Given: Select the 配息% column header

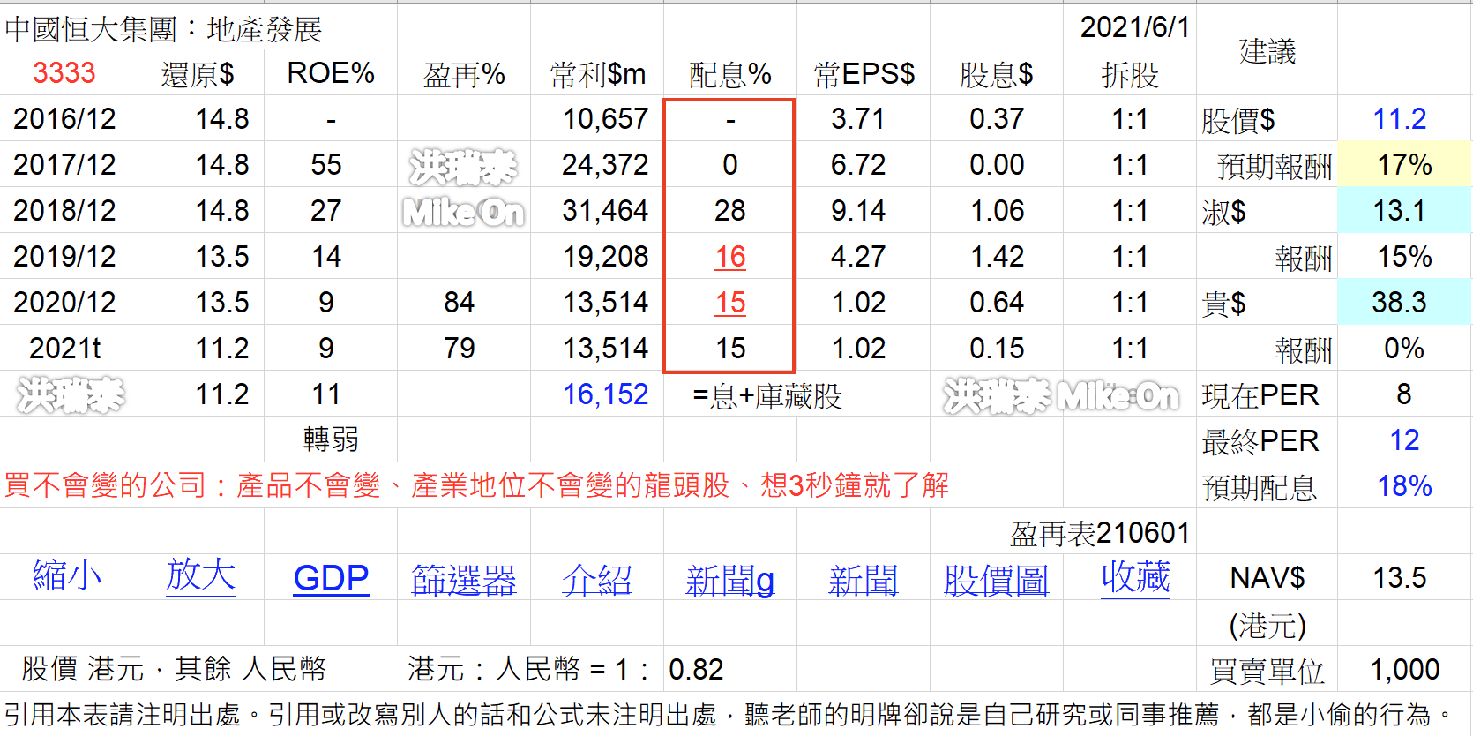Looking at the screenshot, I should pyautogui.click(x=730, y=74).
